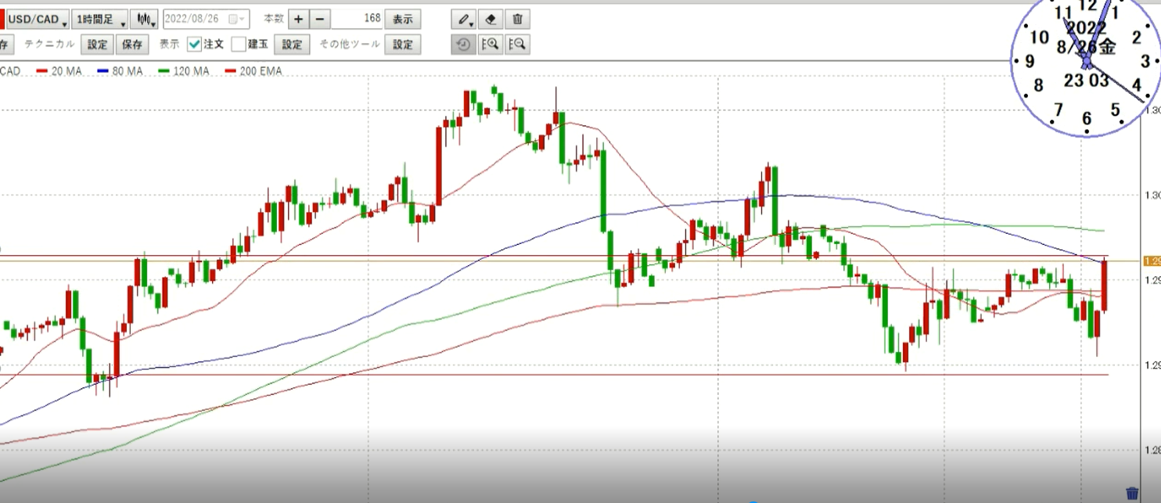
Task: Select the eraser tool
Action: (491, 19)
